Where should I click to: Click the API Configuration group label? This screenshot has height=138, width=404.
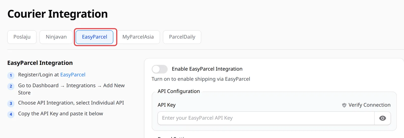(x=179, y=91)
